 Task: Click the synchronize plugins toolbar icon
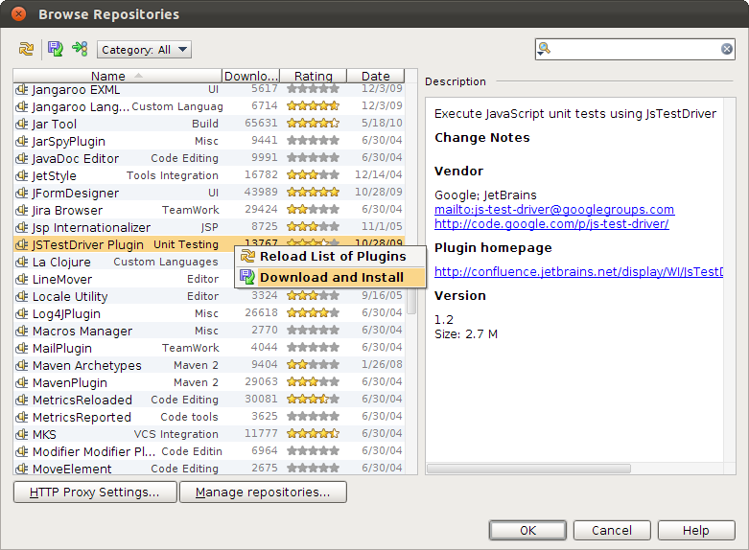coord(80,49)
